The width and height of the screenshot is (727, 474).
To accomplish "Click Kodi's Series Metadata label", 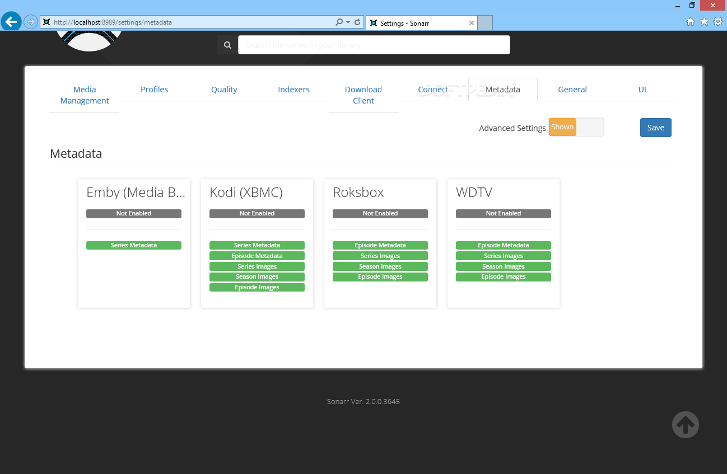I will pos(257,245).
